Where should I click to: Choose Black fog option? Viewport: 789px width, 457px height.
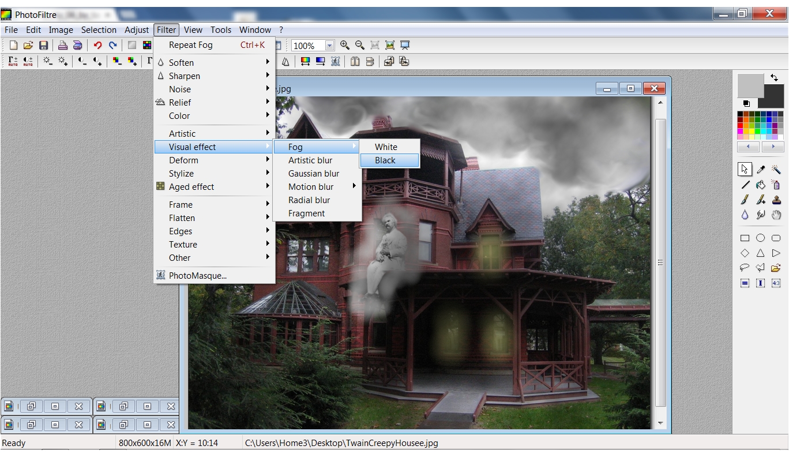coord(390,160)
